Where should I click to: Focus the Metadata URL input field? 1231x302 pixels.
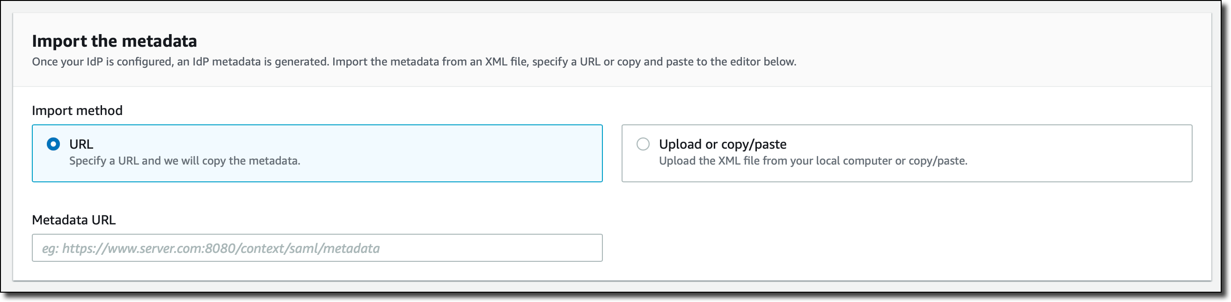tap(317, 248)
